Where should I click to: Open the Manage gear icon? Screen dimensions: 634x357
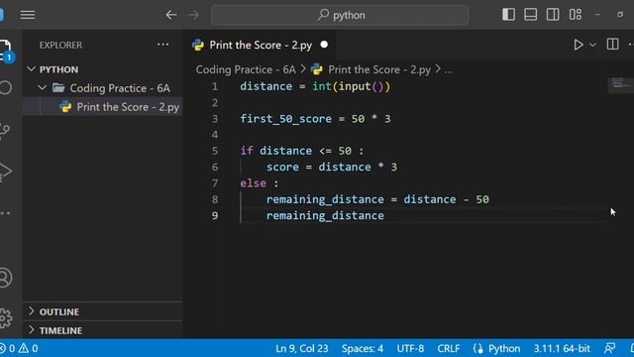pyautogui.click(x=6, y=318)
